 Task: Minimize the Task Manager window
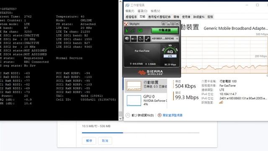(247, 5)
